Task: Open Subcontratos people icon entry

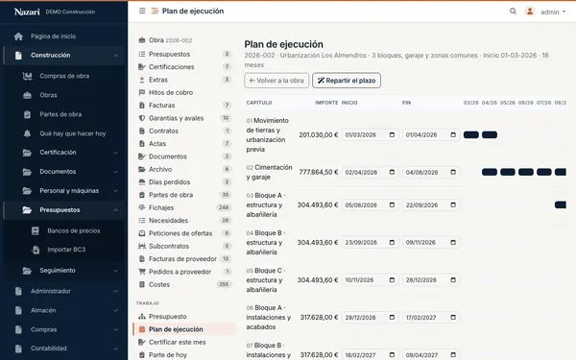Action: 142,246
